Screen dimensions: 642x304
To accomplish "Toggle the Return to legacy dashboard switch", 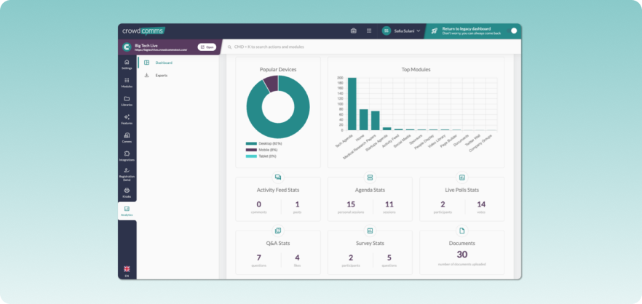I will point(512,31).
